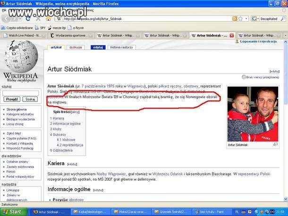Click the Firefox reload button
288x216 pixels.
coord(28,18)
